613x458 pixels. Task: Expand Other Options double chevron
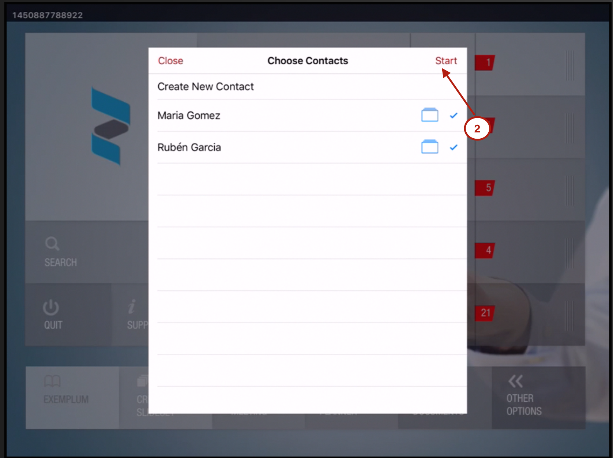tap(515, 381)
